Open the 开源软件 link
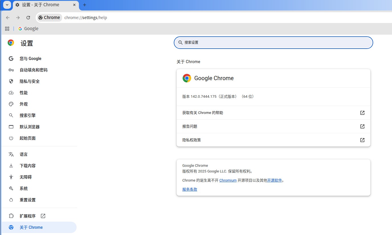 click(275, 180)
